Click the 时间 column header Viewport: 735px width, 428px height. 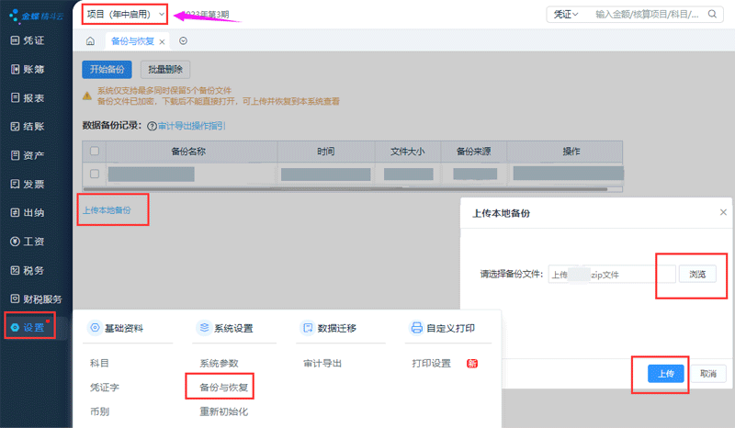326,152
